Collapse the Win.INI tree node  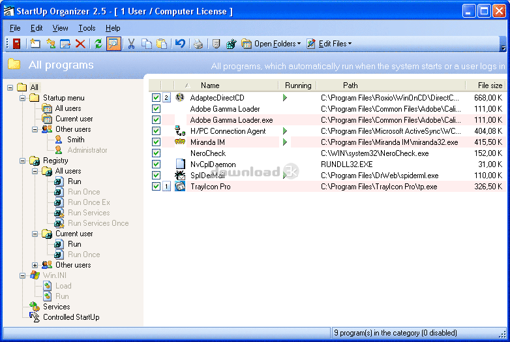pyautogui.click(x=22, y=275)
